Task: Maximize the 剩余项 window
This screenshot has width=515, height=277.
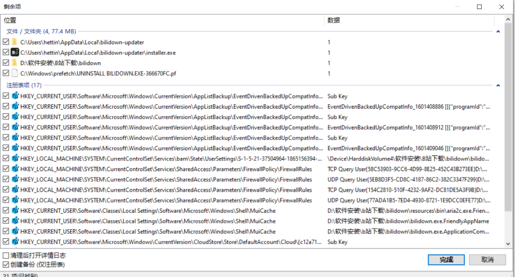Action: coord(479,7)
